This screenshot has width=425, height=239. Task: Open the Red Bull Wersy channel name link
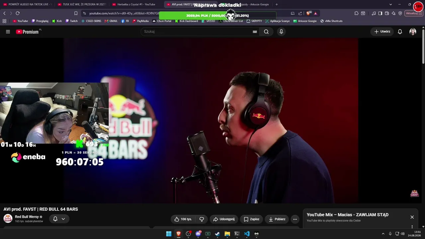[27, 217]
